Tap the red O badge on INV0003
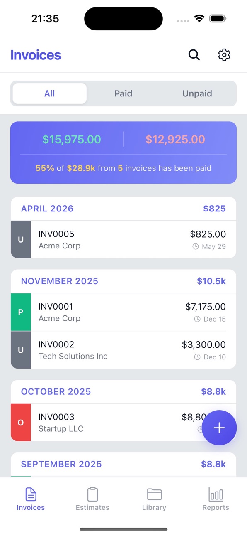The width and height of the screenshot is (247, 536). click(x=21, y=423)
